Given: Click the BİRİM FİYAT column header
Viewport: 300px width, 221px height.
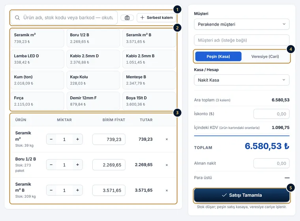Looking at the screenshot, I should tap(114, 120).
